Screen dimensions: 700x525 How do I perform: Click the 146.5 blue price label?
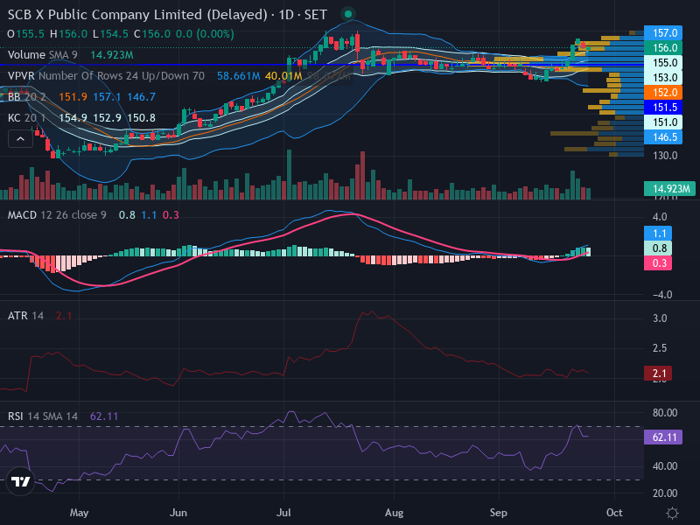[x=663, y=137]
